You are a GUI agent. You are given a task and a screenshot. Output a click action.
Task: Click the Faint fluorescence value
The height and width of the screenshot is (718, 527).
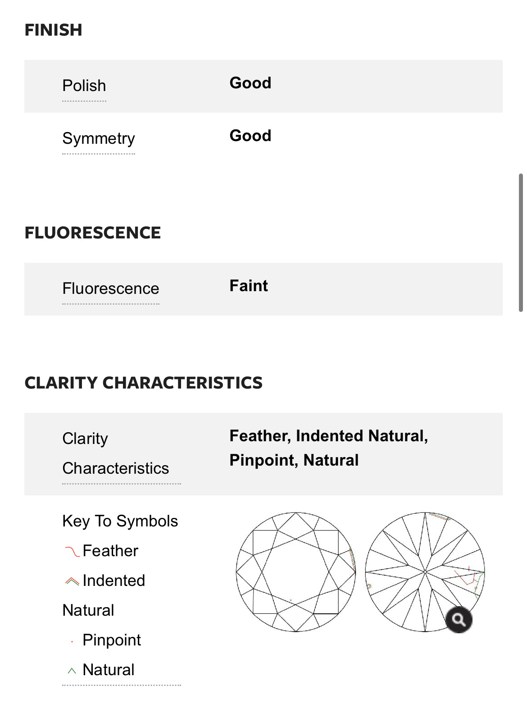(249, 286)
